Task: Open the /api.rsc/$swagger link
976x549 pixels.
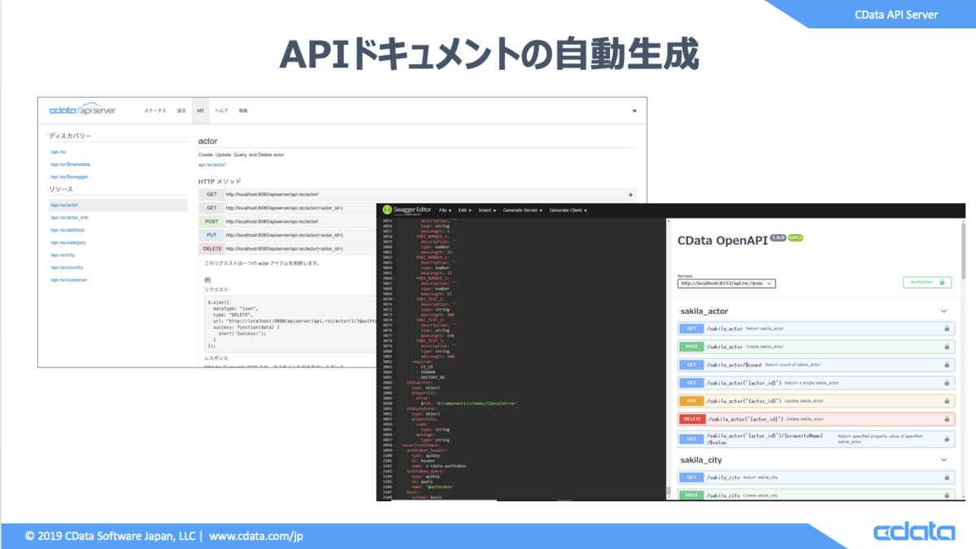Action: click(69, 176)
